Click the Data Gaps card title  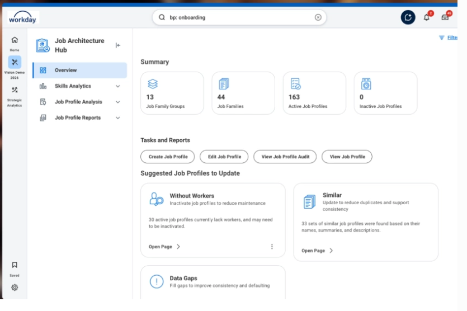point(183,278)
